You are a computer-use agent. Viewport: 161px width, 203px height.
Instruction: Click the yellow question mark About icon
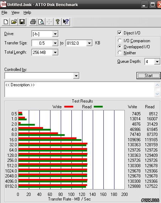[x=58, y=22]
